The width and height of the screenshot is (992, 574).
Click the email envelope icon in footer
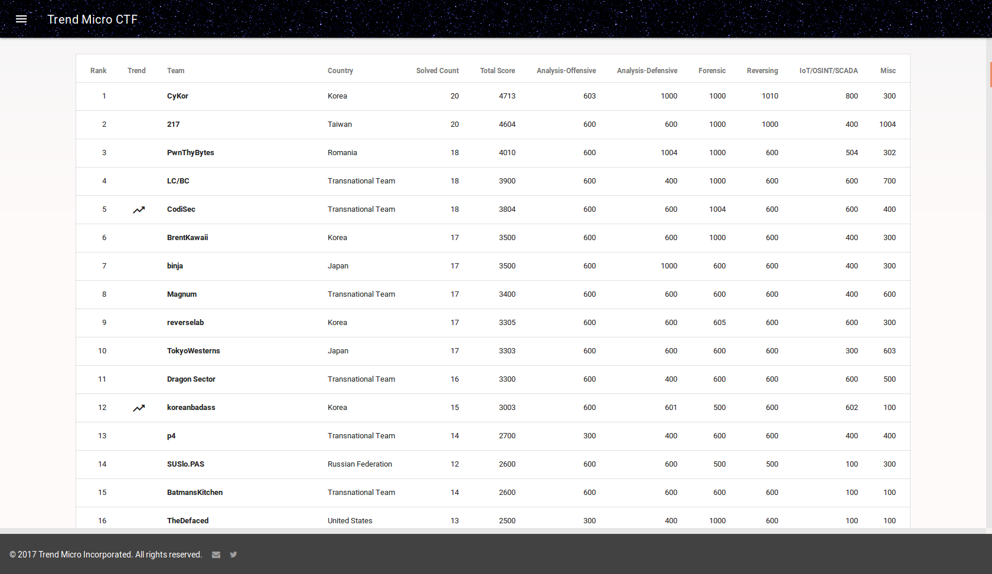(x=216, y=555)
